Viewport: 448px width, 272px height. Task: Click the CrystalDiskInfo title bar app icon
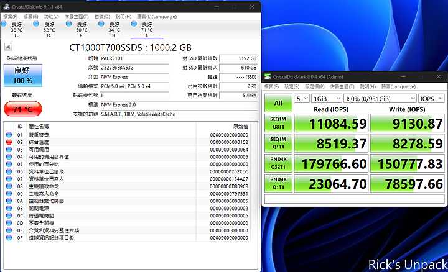[x=6, y=7]
